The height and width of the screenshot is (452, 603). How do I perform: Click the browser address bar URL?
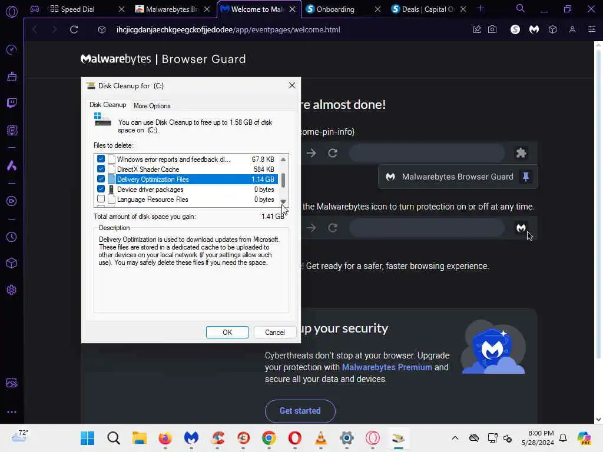[x=228, y=29]
